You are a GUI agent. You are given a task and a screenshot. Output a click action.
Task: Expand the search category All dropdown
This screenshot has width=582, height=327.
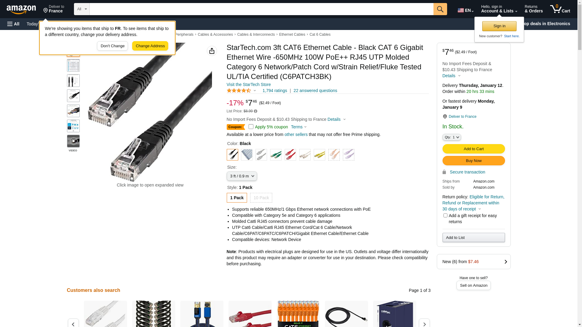pos(82,9)
